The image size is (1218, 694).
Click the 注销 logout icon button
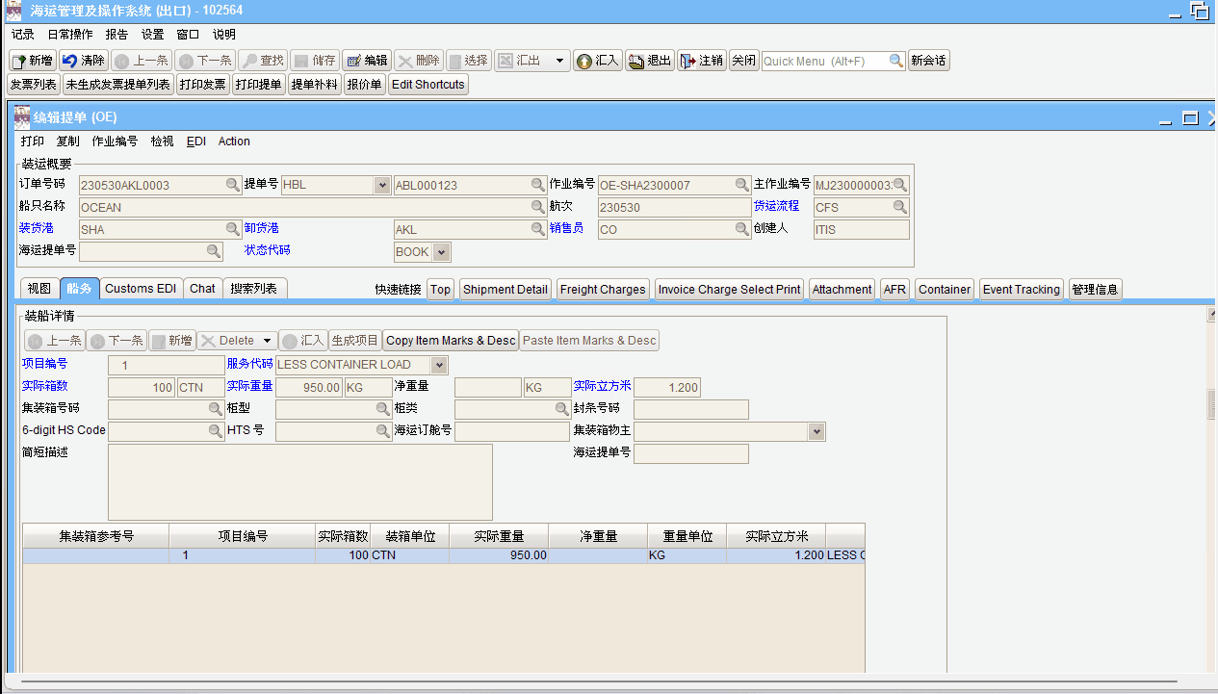click(701, 61)
